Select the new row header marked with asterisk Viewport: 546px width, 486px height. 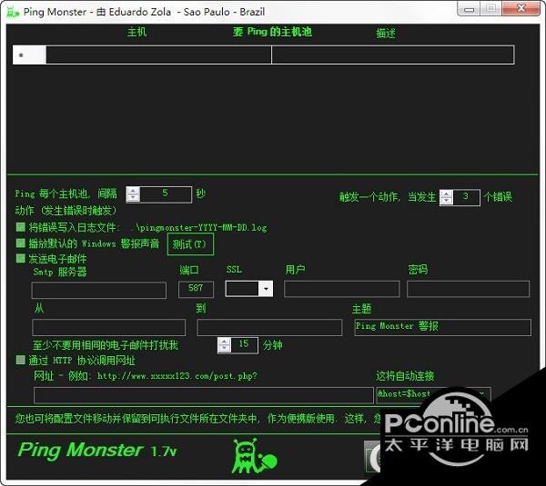[x=29, y=55]
